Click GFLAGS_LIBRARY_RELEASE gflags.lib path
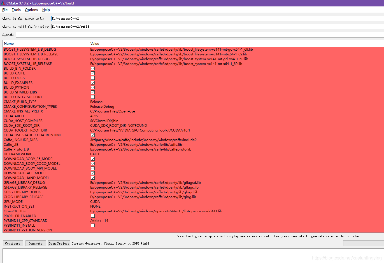The height and width of the screenshot is (263, 384). tap(145, 187)
